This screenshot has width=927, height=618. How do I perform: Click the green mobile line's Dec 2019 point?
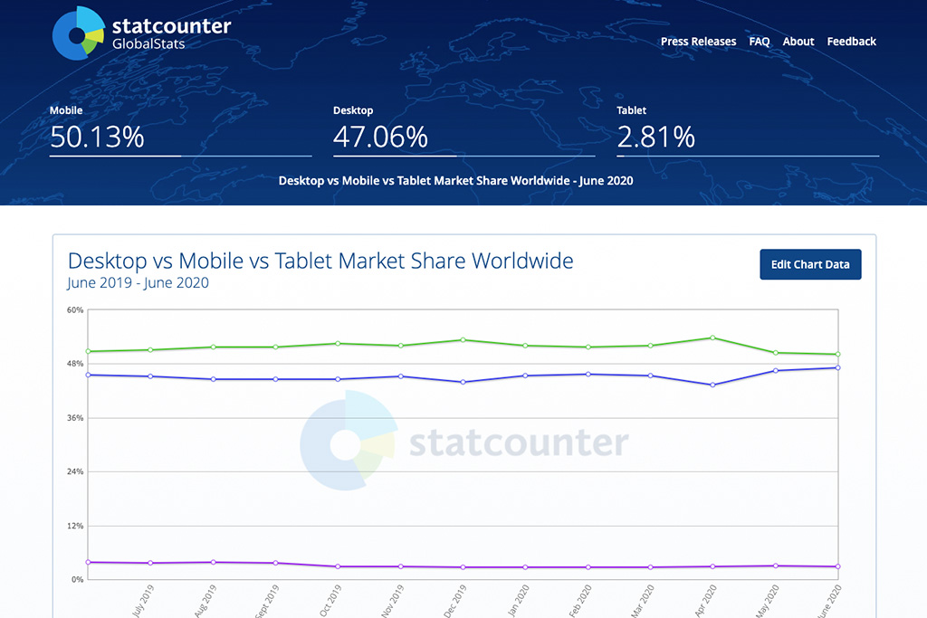463,340
